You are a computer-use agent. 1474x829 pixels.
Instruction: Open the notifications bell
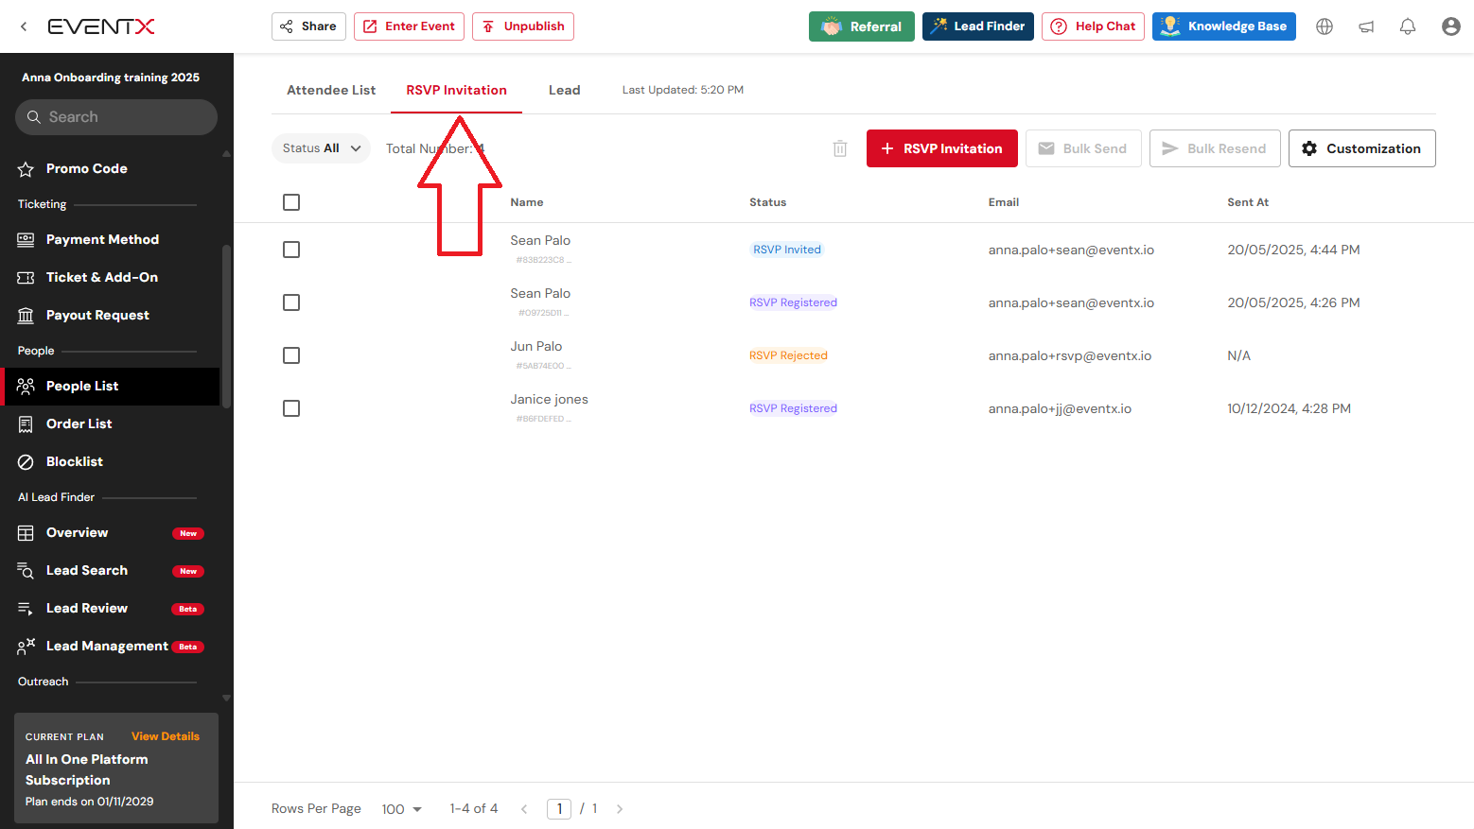pyautogui.click(x=1408, y=26)
